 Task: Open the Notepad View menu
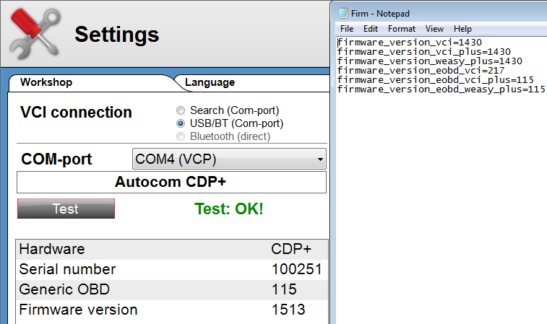(434, 29)
